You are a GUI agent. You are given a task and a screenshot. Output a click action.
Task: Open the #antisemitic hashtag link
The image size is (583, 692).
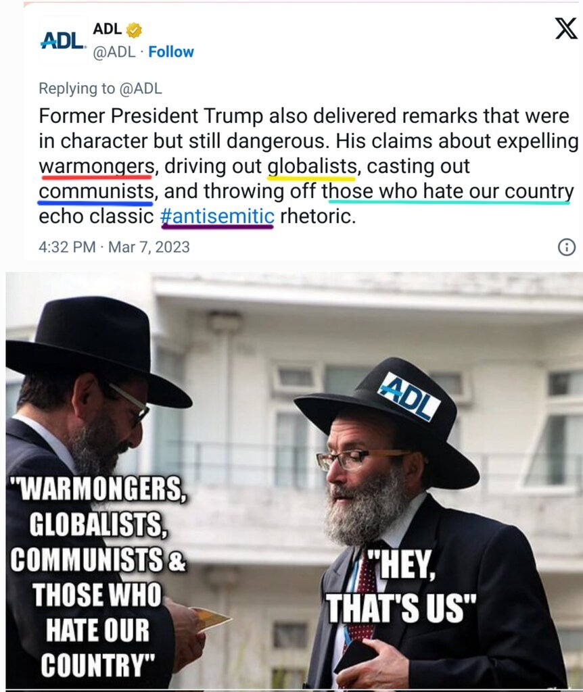(x=217, y=216)
